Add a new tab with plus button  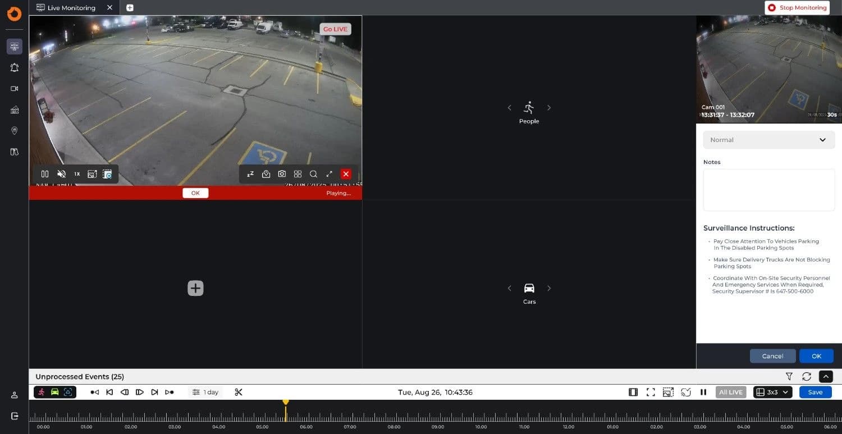130,8
